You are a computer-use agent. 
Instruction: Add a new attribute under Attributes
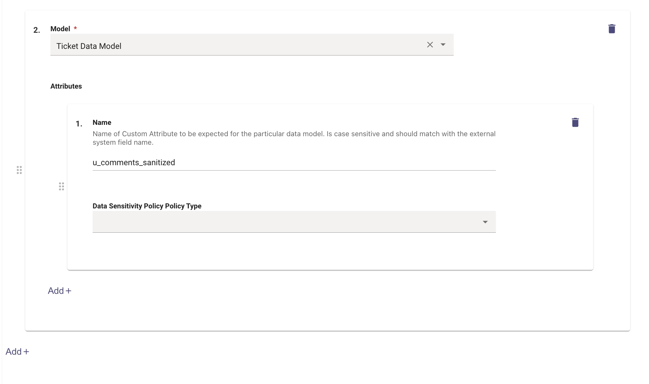click(x=60, y=291)
